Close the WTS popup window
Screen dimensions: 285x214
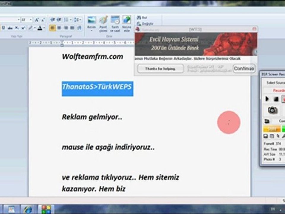tap(254, 29)
